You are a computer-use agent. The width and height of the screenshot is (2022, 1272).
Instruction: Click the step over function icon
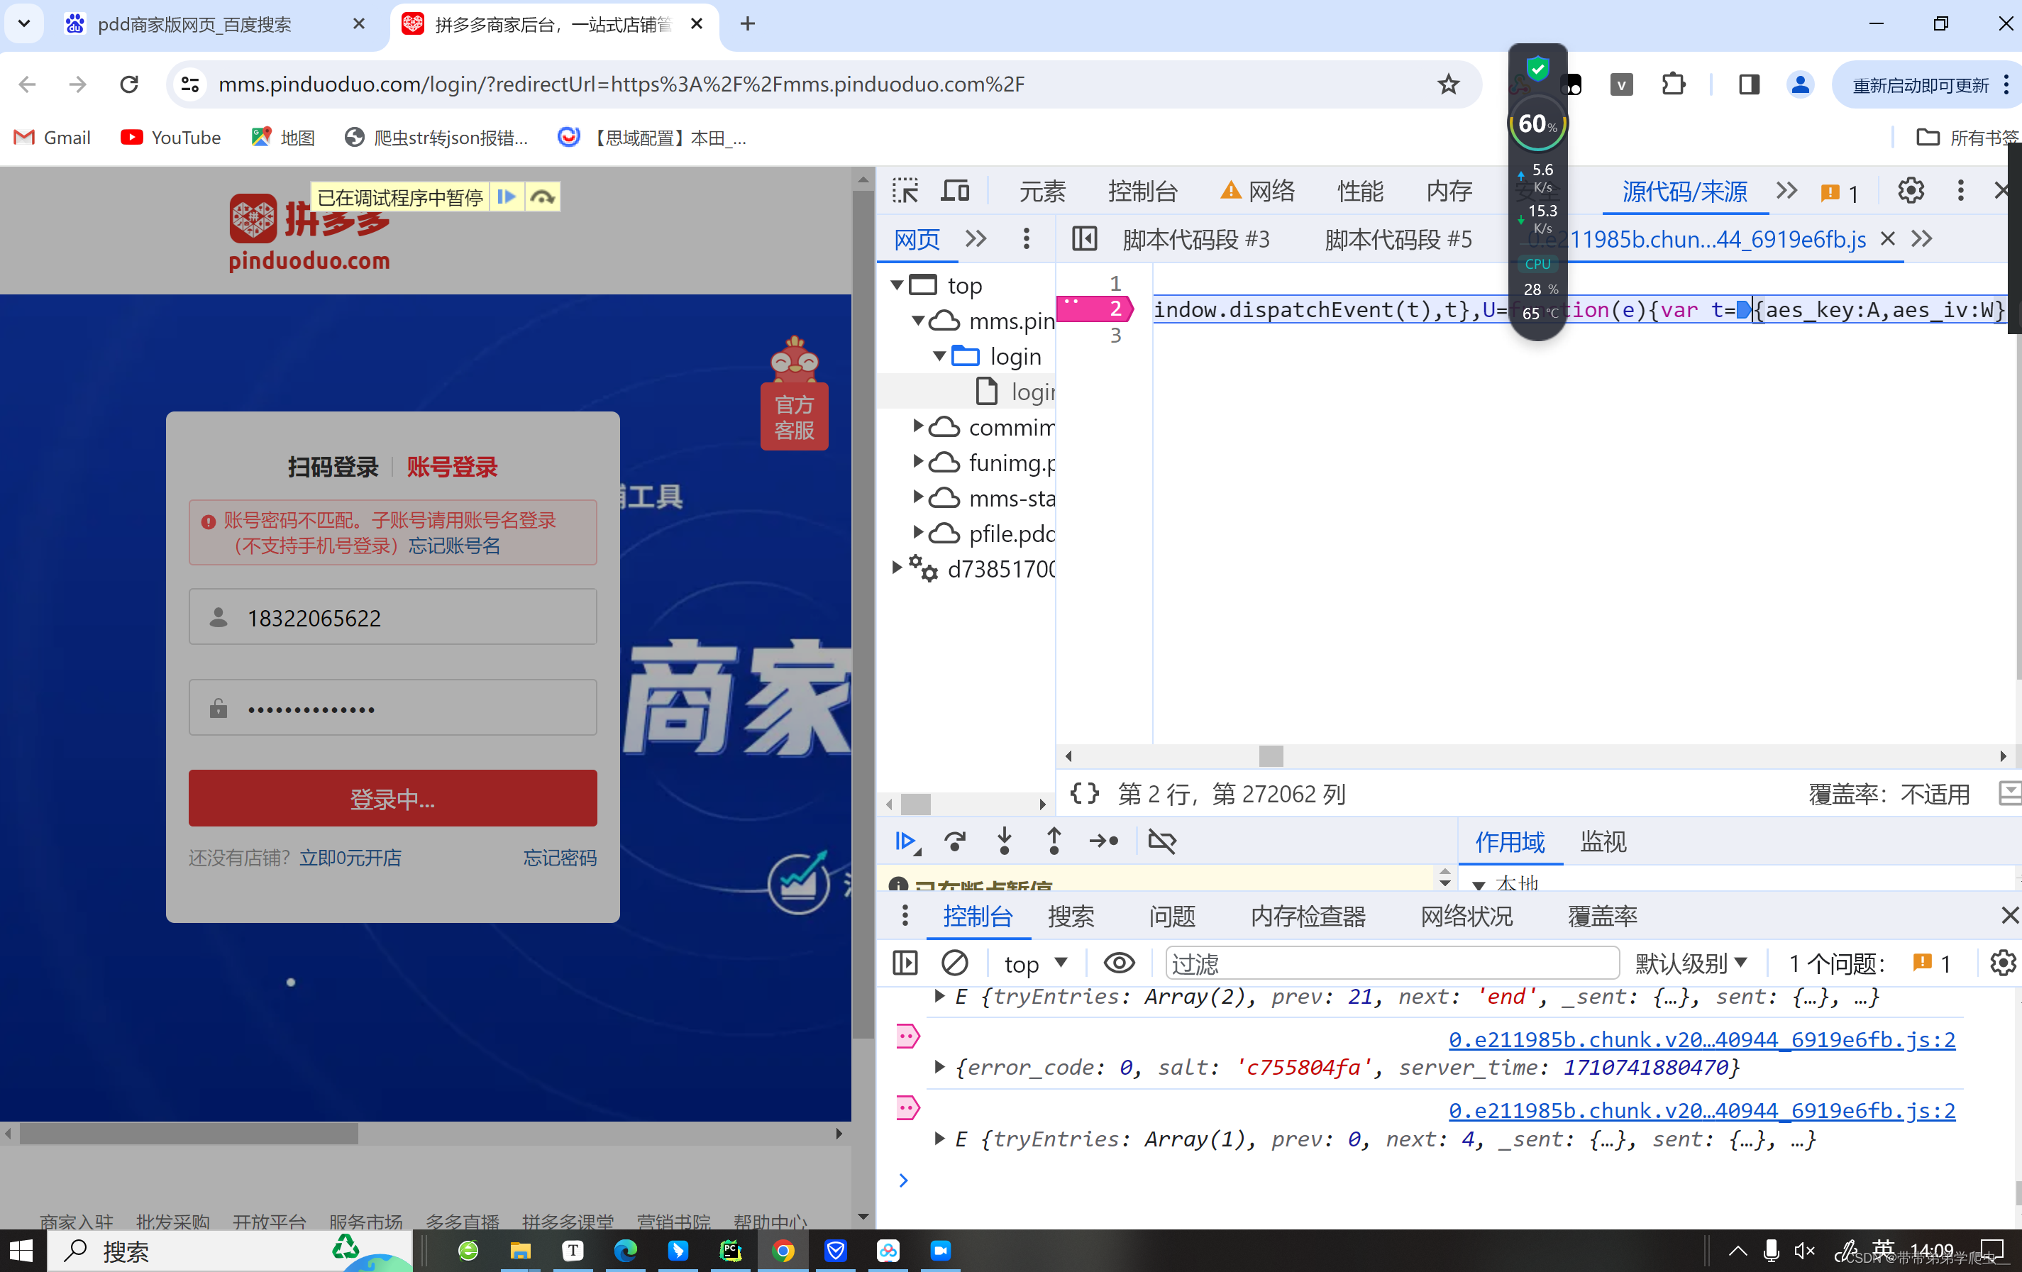pyautogui.click(x=955, y=841)
